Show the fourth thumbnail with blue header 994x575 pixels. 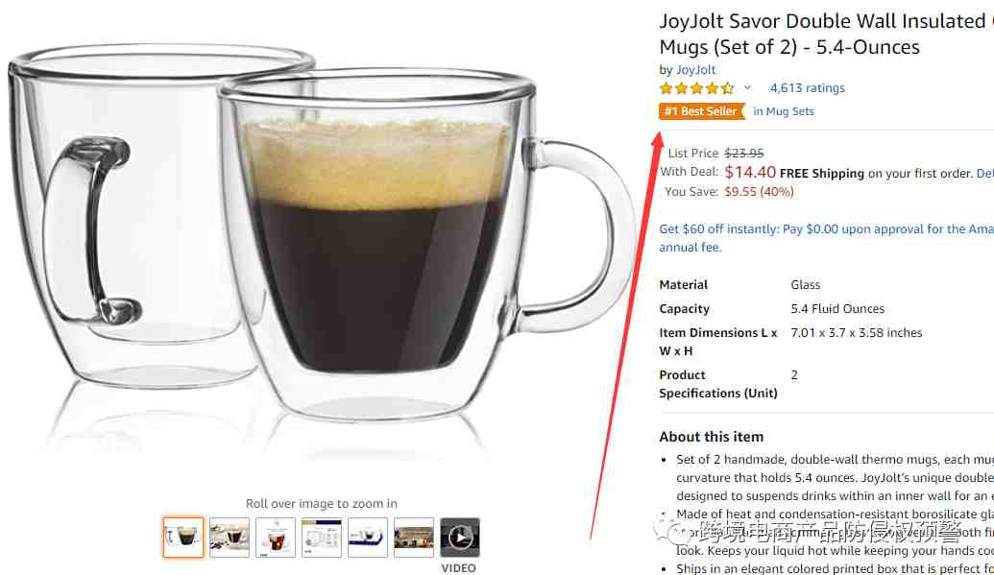322,538
